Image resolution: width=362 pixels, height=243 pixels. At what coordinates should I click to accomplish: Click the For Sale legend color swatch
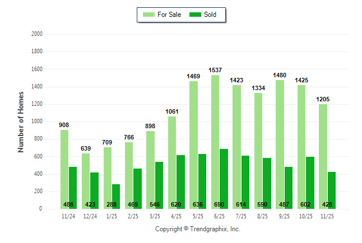tap(150, 15)
